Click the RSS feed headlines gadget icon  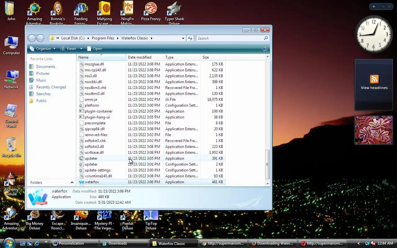374,79
